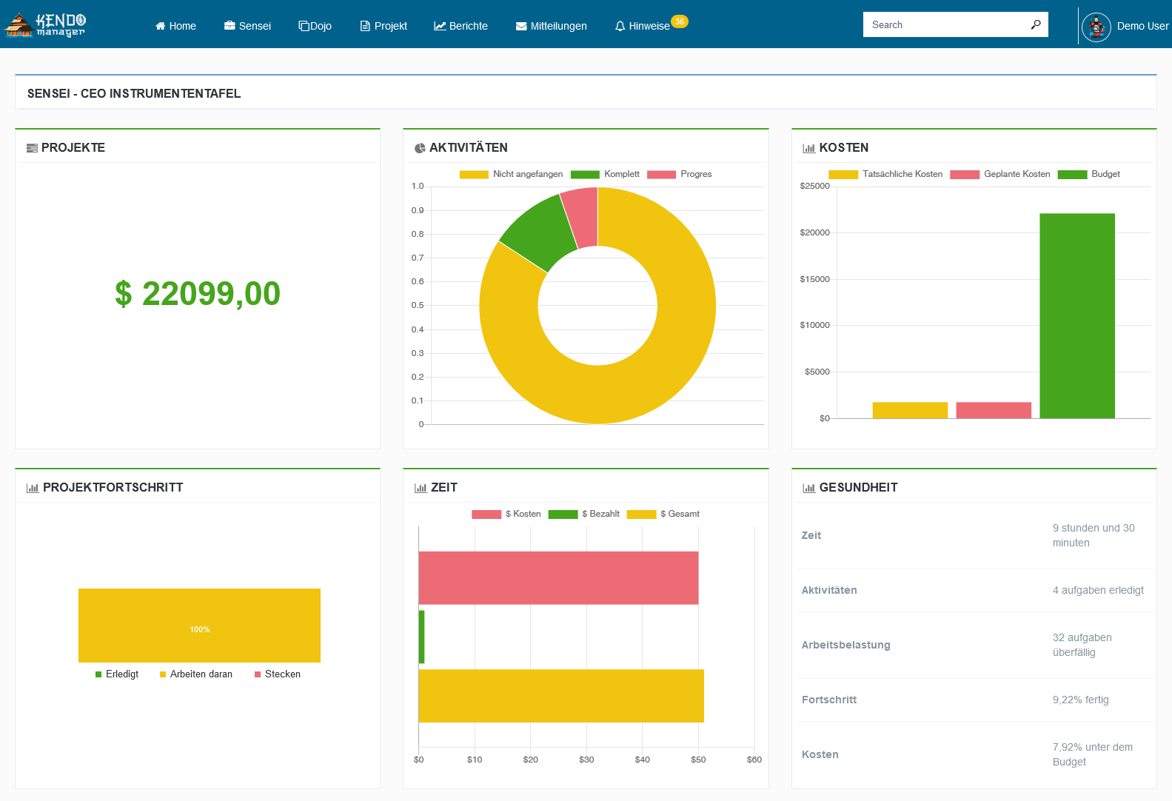Click '9,22% fertig' value

click(x=1081, y=700)
